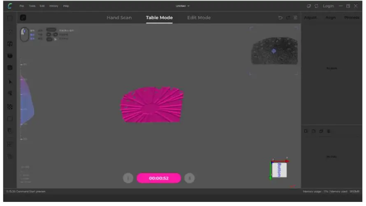This screenshot has width=366, height=206.
Task: Click the Memory usage status text
Action: (x=331, y=192)
